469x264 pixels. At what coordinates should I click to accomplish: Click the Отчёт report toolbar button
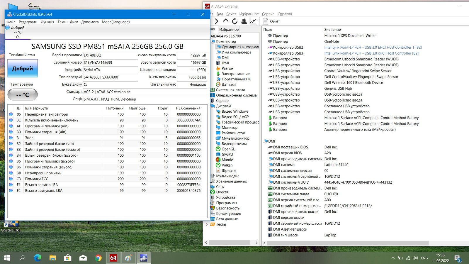pos(271,21)
